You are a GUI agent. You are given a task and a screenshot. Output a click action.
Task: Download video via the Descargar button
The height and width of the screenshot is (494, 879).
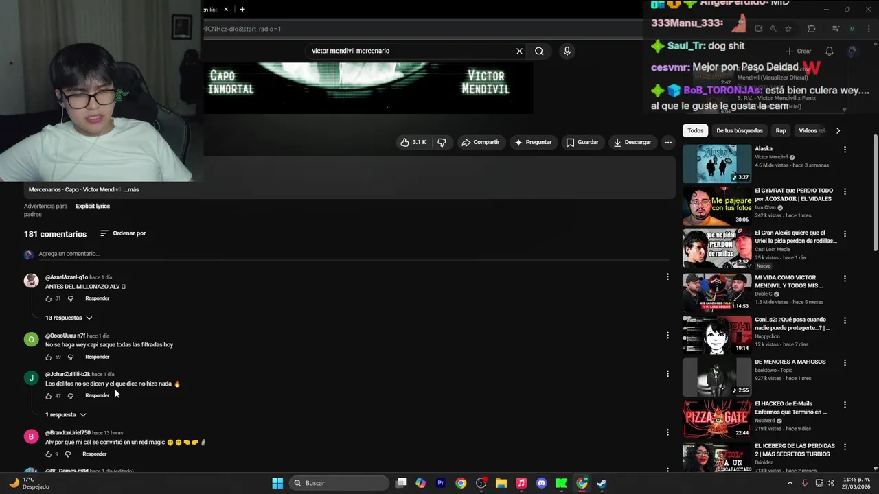pos(632,142)
